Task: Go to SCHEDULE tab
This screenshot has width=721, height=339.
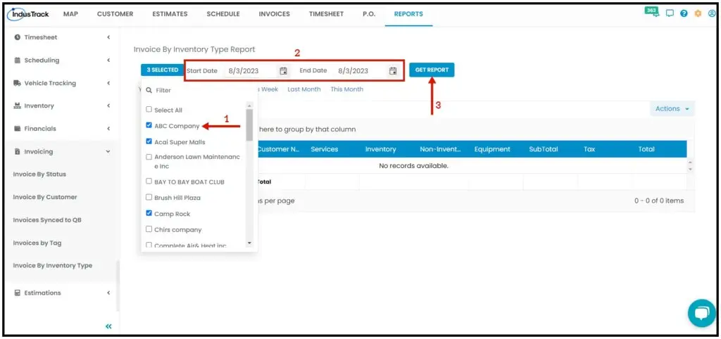Action: point(223,14)
